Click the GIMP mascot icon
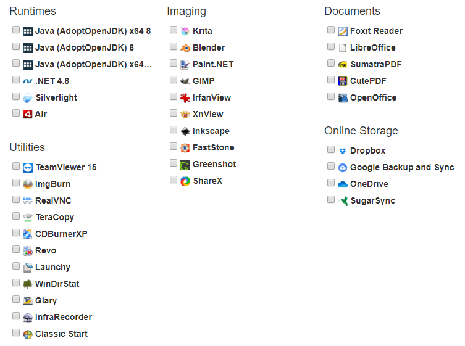465x346 pixels. [x=185, y=81]
